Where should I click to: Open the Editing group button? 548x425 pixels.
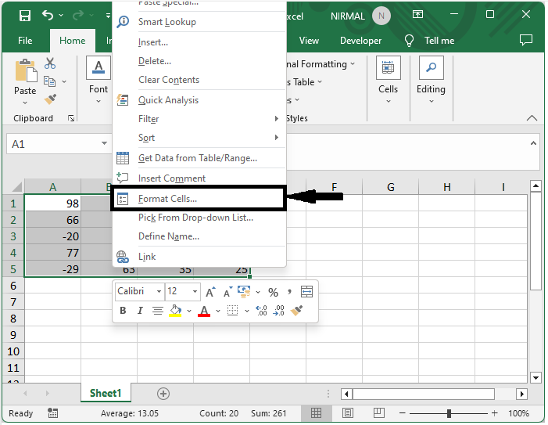[x=431, y=81]
